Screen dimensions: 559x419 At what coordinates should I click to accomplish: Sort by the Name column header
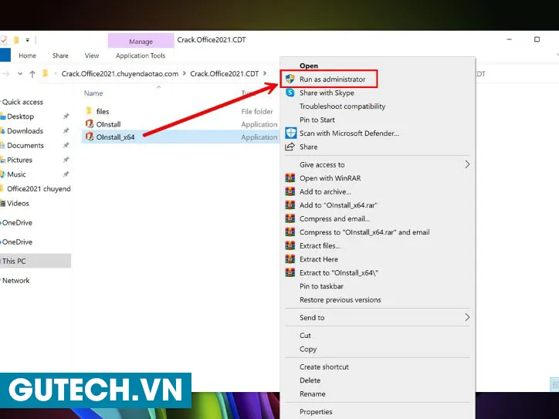point(93,93)
